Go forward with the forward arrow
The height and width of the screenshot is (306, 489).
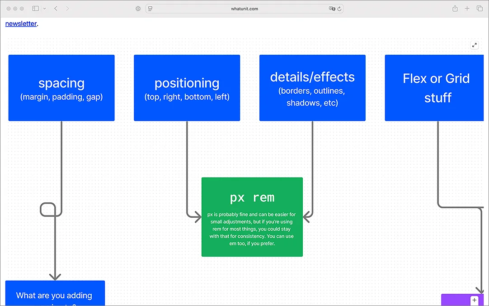point(67,9)
